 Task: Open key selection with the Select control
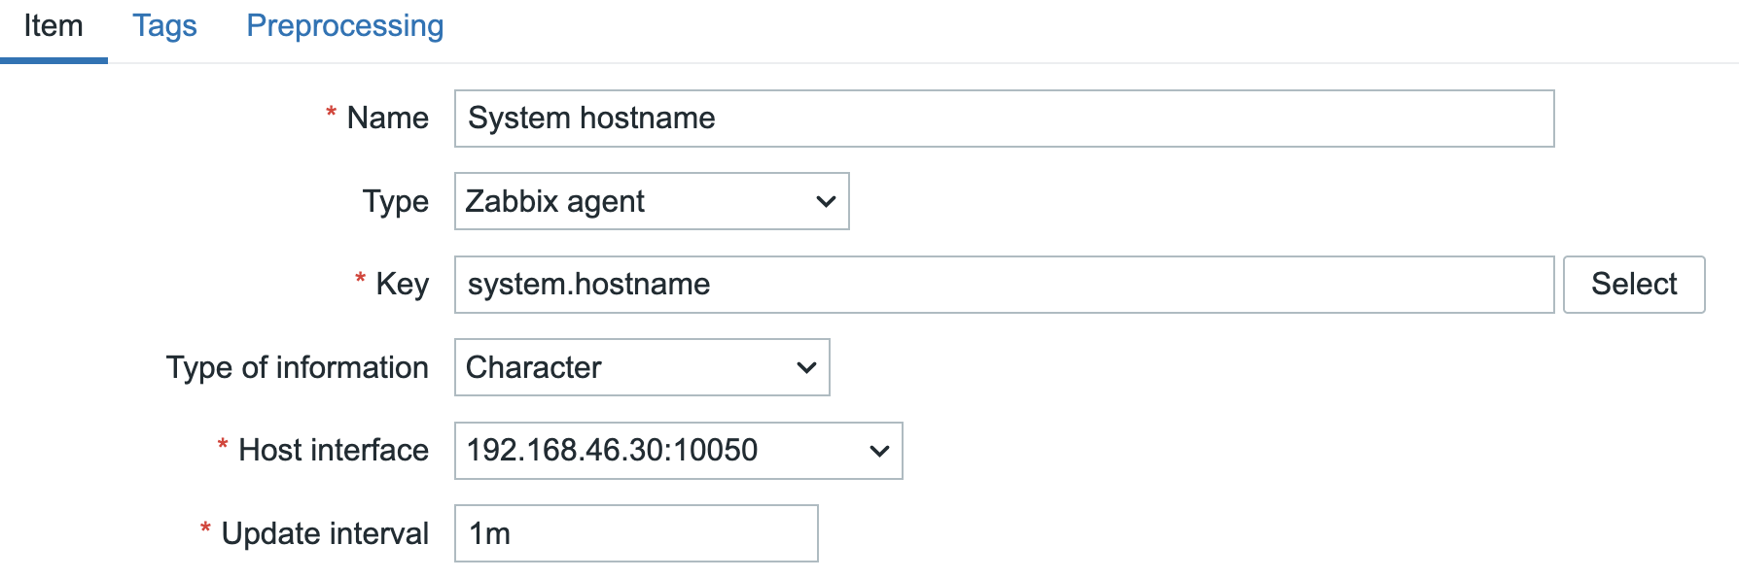point(1633,284)
